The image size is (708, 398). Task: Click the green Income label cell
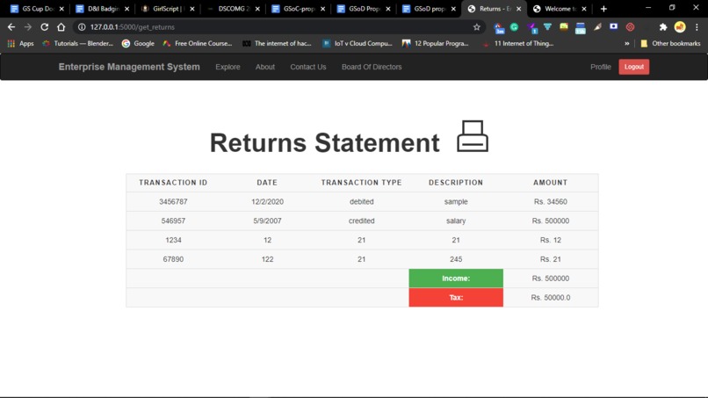click(456, 279)
